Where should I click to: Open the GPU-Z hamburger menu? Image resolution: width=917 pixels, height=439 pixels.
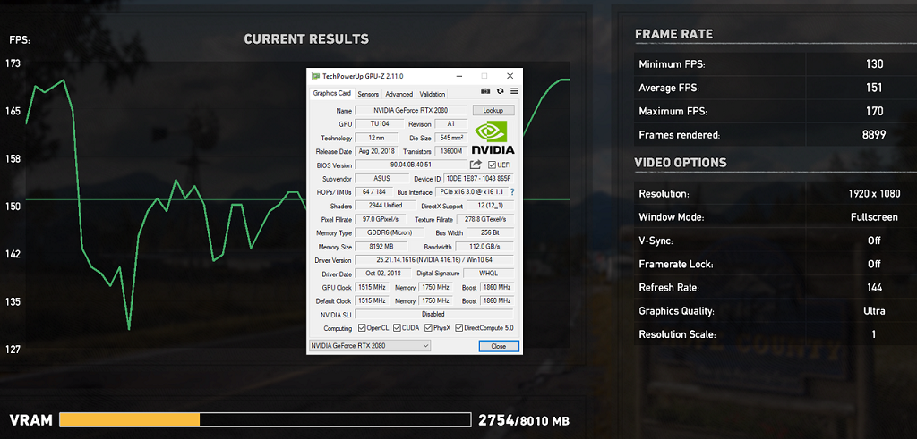(x=514, y=91)
